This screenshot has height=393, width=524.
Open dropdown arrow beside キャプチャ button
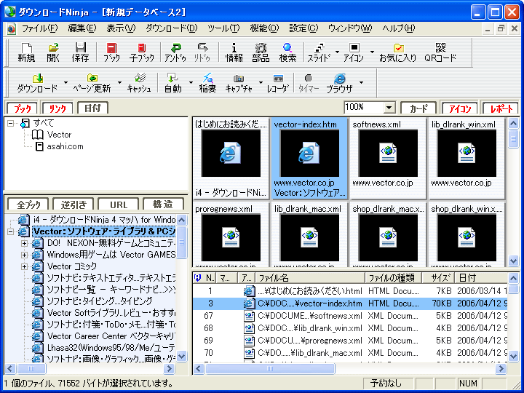coord(261,82)
